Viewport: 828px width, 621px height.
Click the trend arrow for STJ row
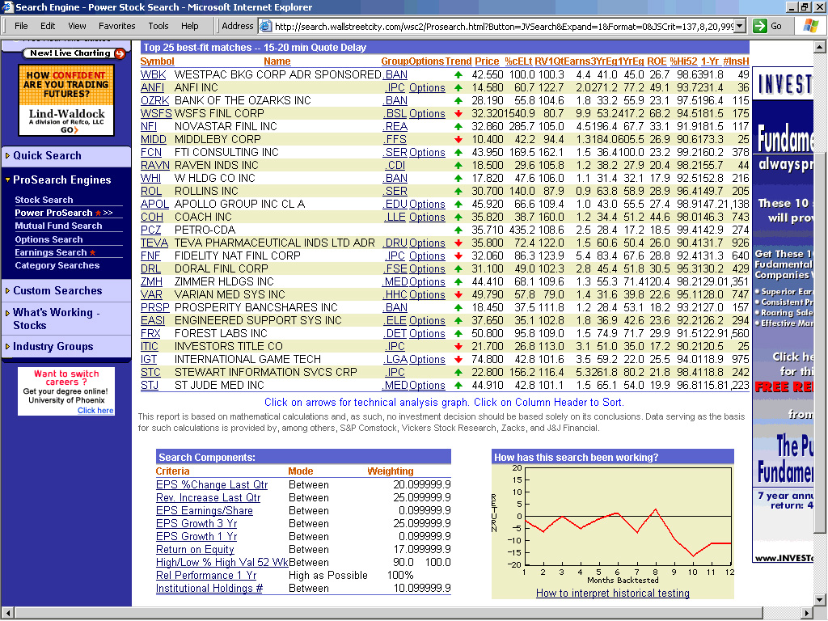[x=458, y=386]
